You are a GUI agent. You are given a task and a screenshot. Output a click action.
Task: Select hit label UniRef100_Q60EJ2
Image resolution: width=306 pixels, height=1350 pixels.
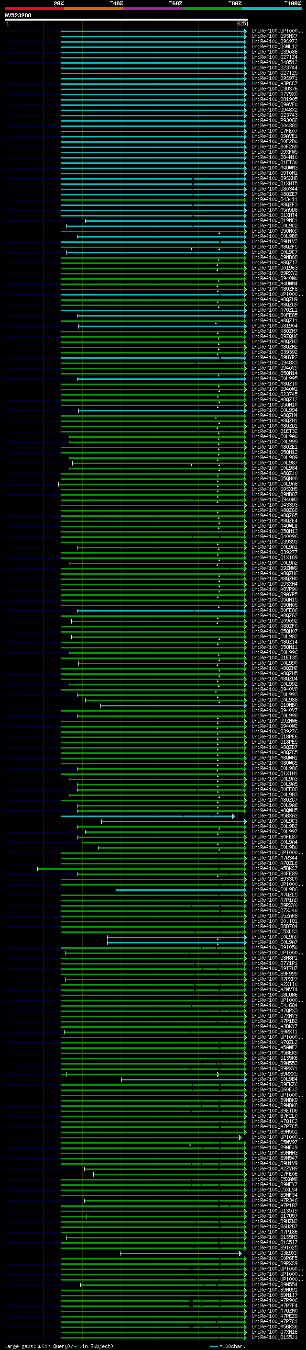coord(274,1090)
